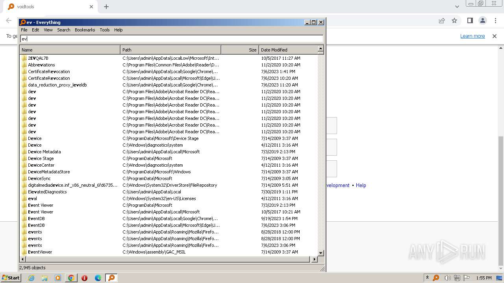
Task: Close the voidtools Chrome tab
Action: [91, 7]
